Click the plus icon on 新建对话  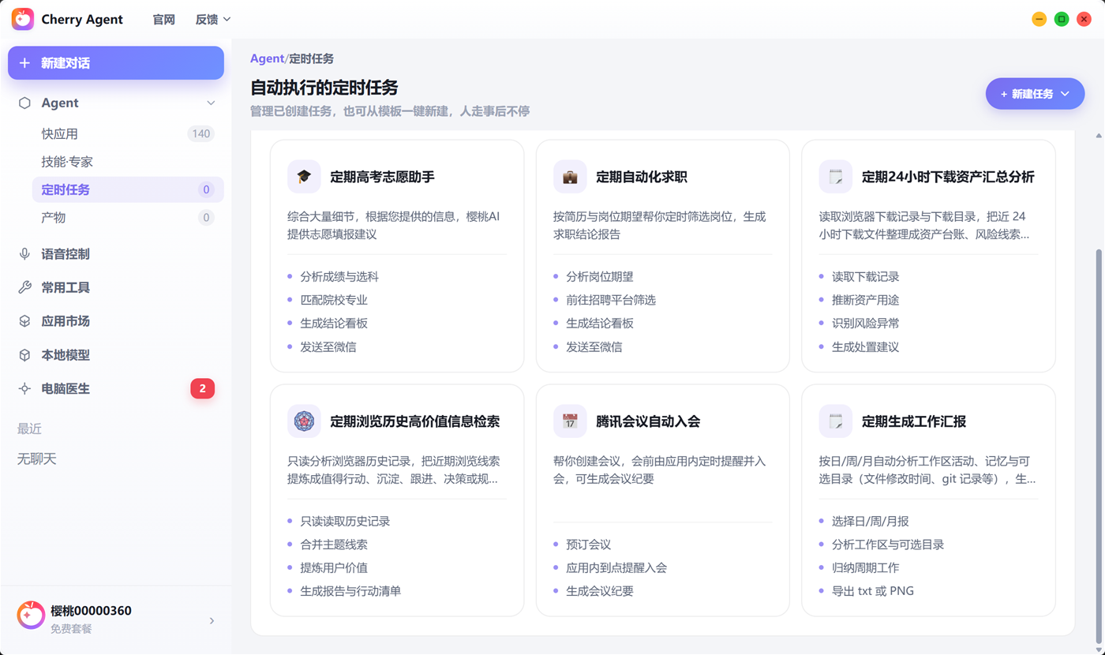(24, 63)
